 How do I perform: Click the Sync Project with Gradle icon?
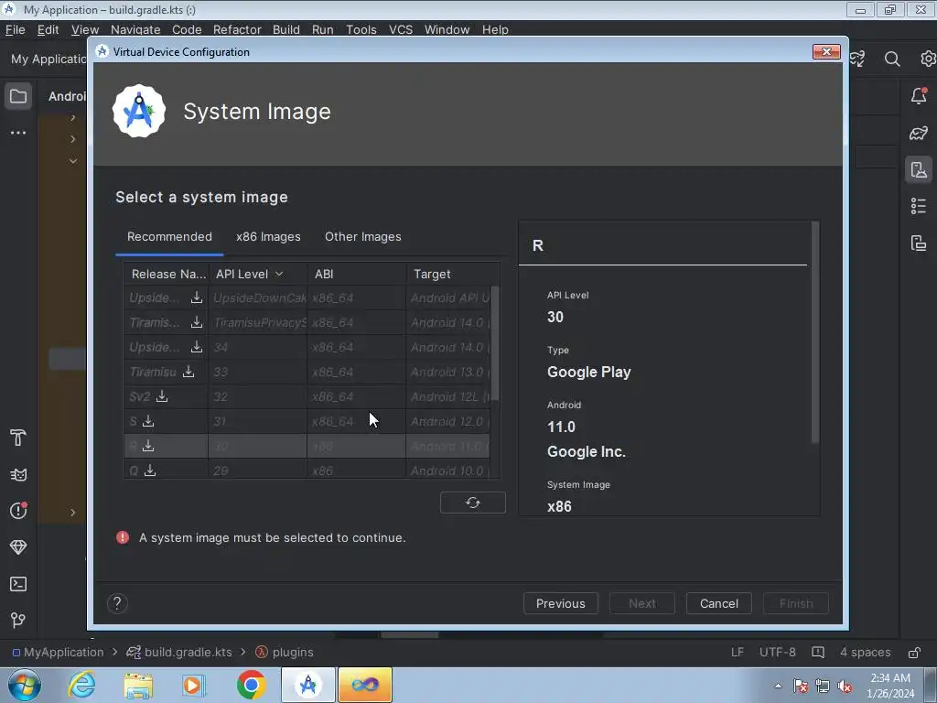[x=857, y=59]
